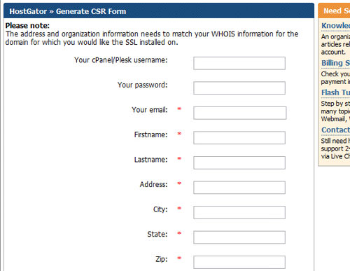Click into the Lastname field
Screen dimensions: 350x271
point(239,162)
